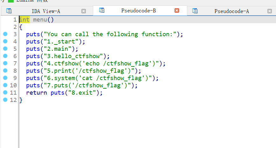The image size is (276, 148).
Task: Click the blue breakpoint dot on line 10
Action: coord(5,85)
